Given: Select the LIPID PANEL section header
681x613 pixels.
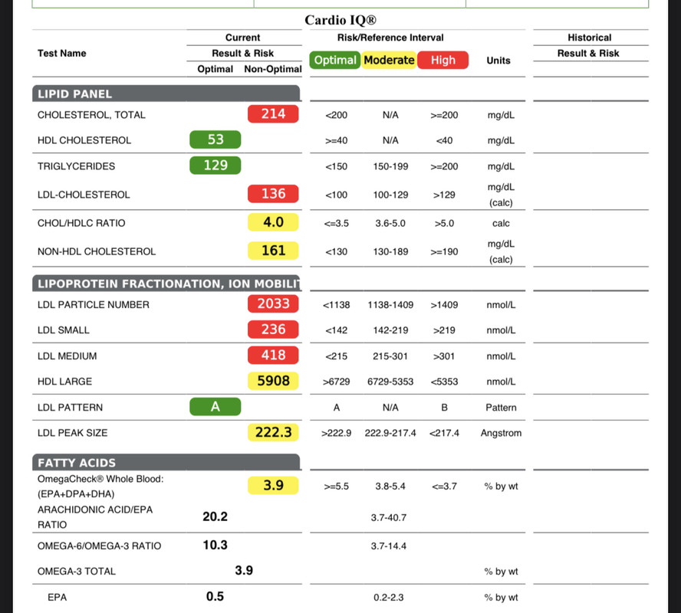Looking at the screenshot, I should tap(166, 93).
